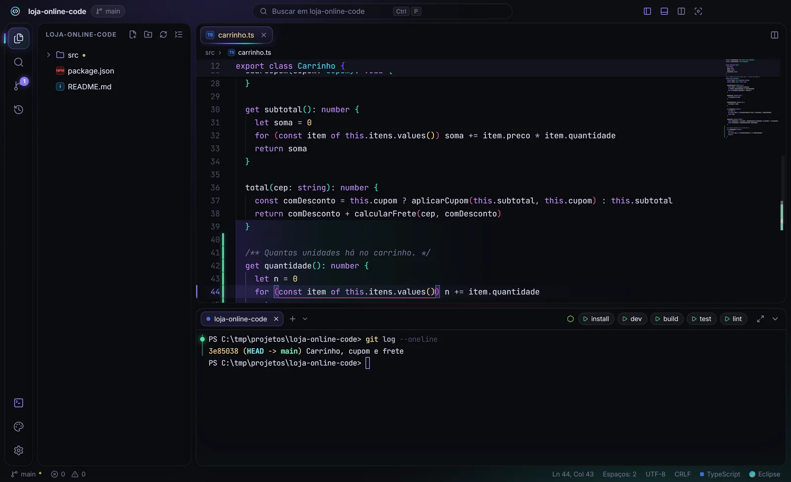Open the errors count in status bar
The width and height of the screenshot is (791, 482).
[x=58, y=474]
